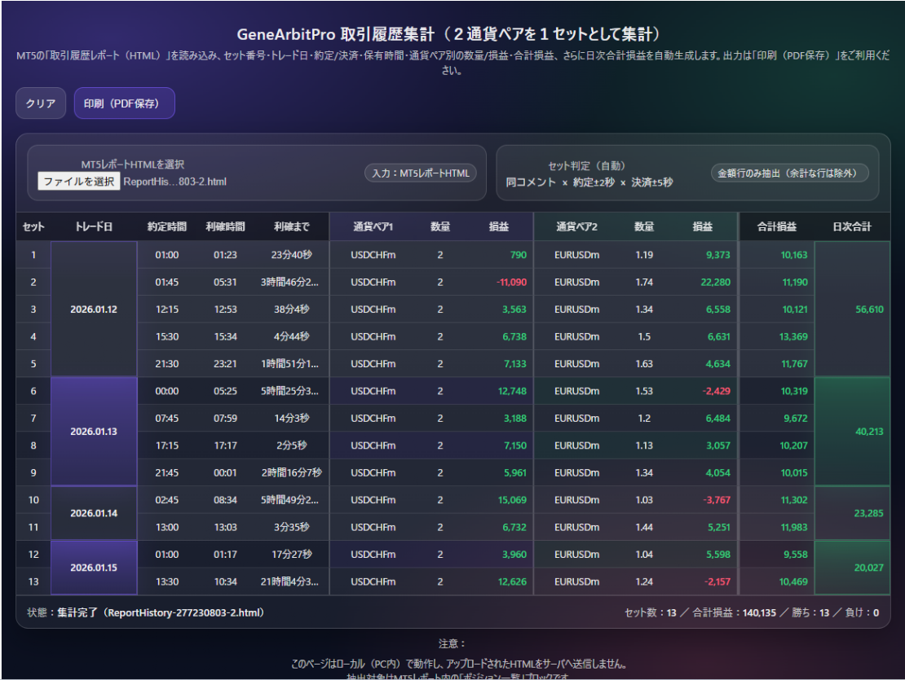The image size is (905, 680).
Task: Select the 2026.01.13 trade date cell
Action: 93,432
